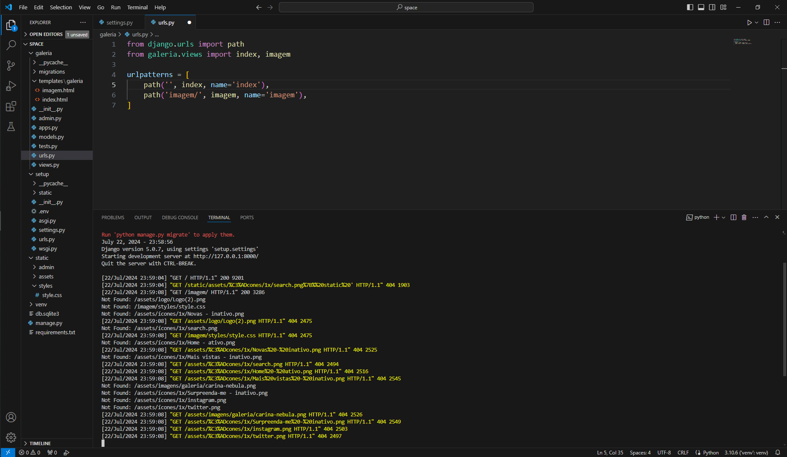Split the editor right

(766, 22)
